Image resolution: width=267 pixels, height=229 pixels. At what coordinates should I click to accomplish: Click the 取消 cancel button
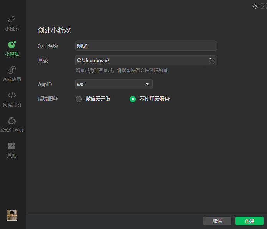[x=217, y=221]
